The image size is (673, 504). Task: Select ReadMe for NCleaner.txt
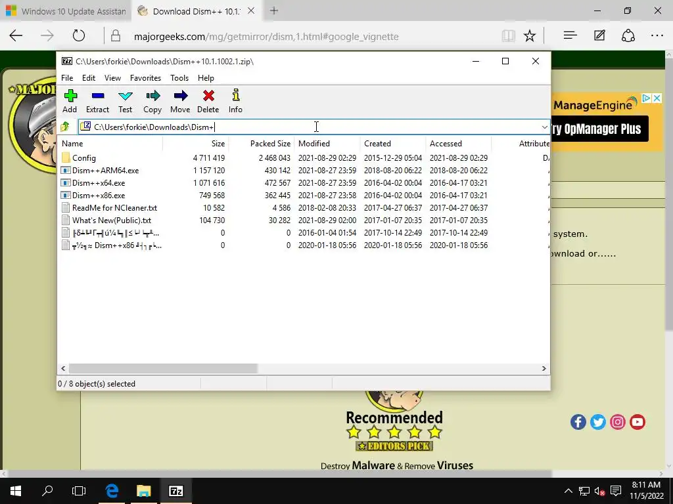tap(114, 208)
